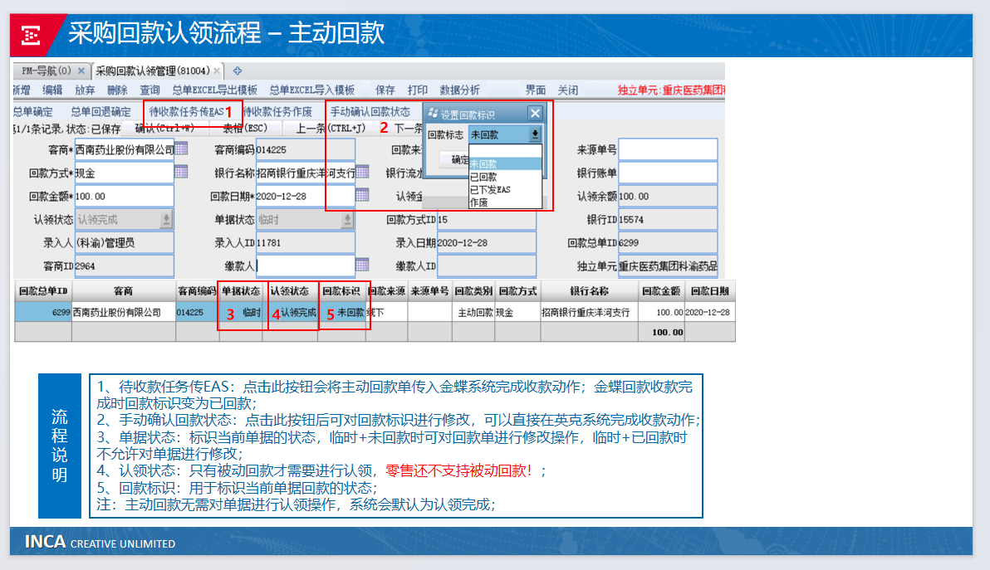Choose 作废 in the dropdown list
Viewport: 990px width, 570px height.
pos(505,202)
